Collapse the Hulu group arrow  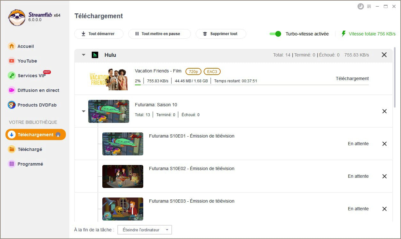click(x=83, y=55)
